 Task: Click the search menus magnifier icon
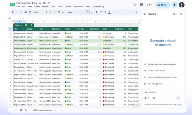13,12
